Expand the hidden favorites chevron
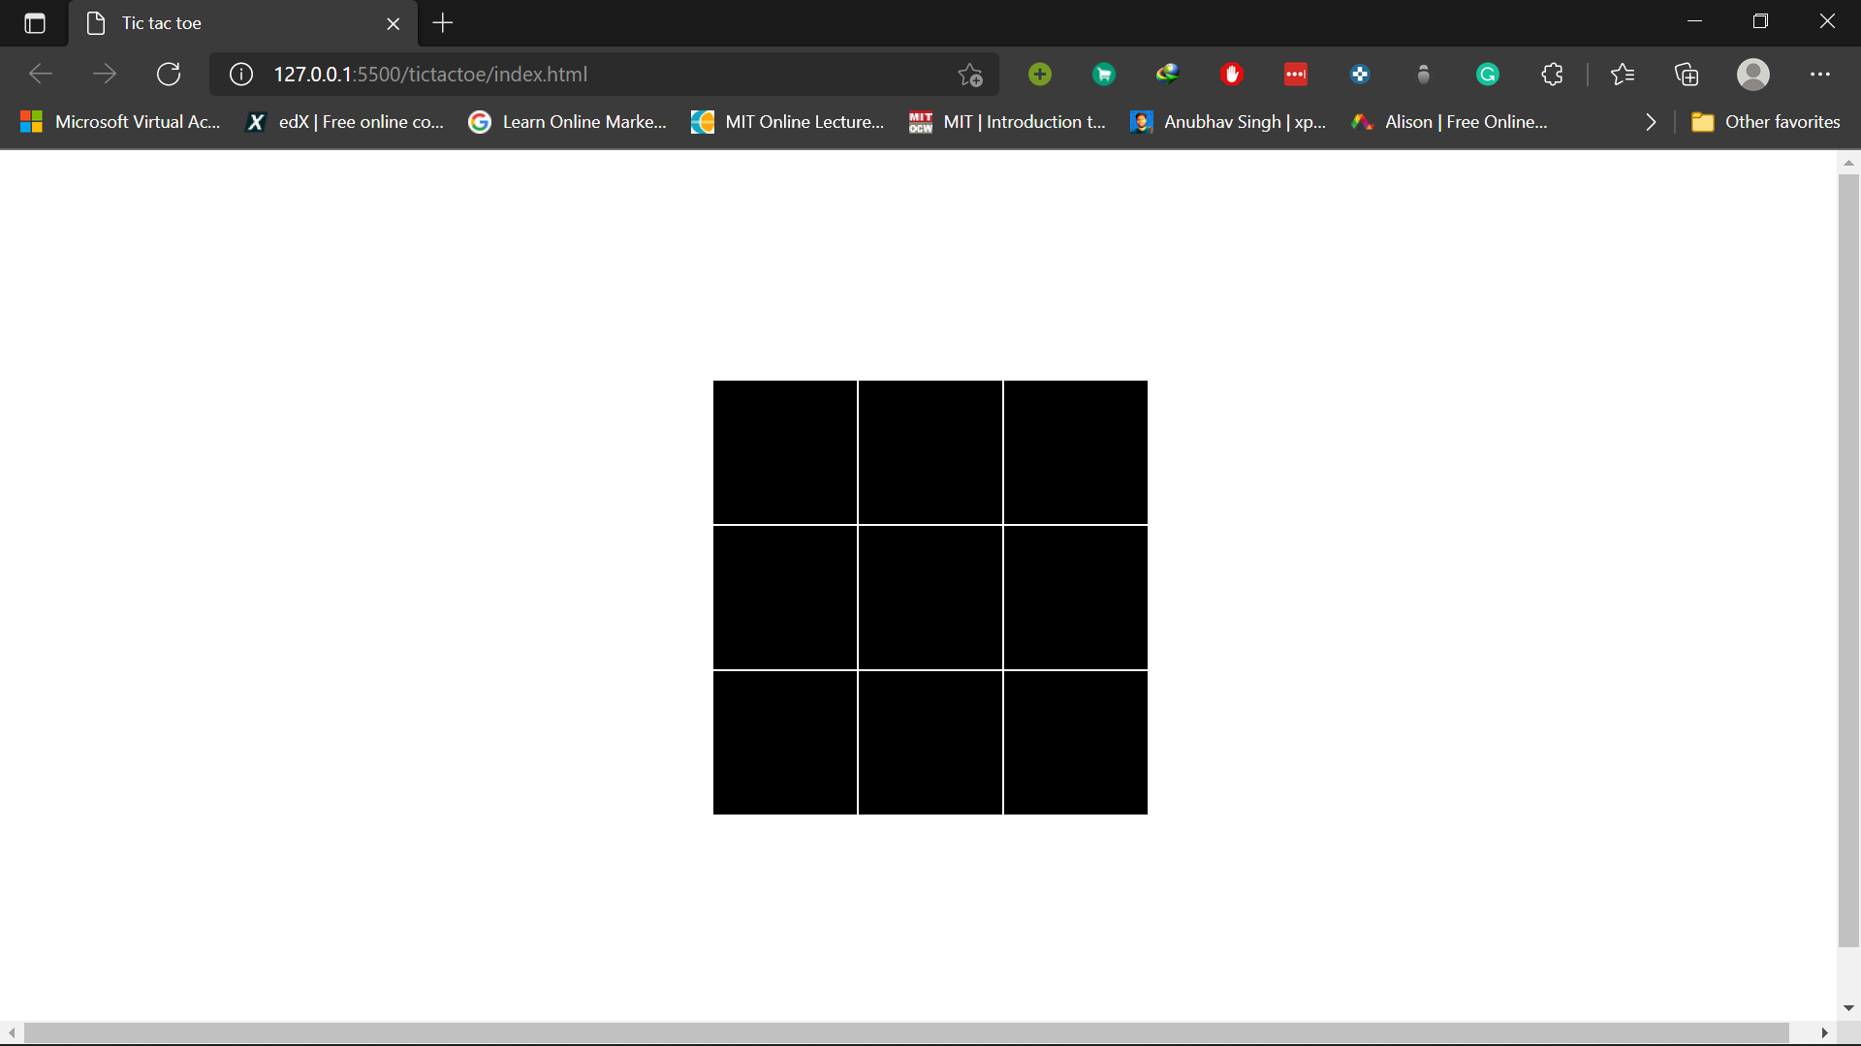 [1651, 122]
